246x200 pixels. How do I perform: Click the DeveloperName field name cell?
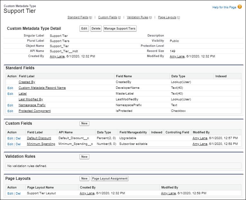pos(128,88)
